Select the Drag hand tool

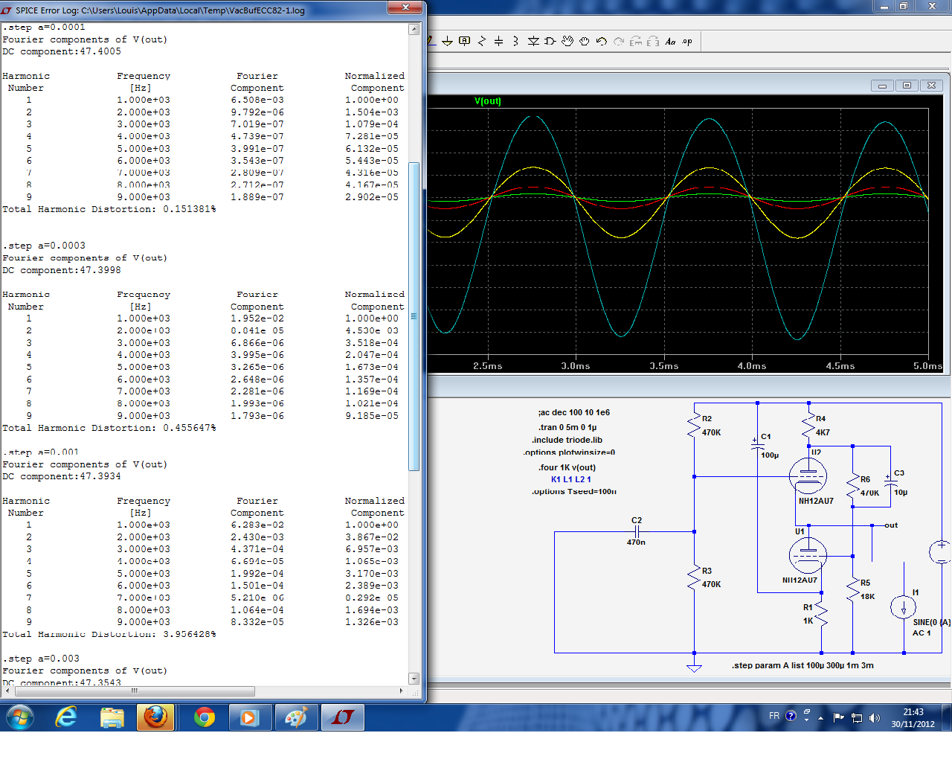pos(585,42)
